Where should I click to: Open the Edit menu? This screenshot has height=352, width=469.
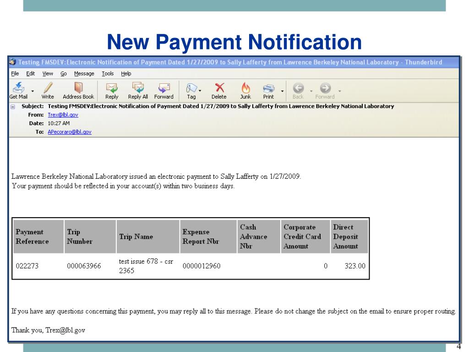(x=30, y=74)
